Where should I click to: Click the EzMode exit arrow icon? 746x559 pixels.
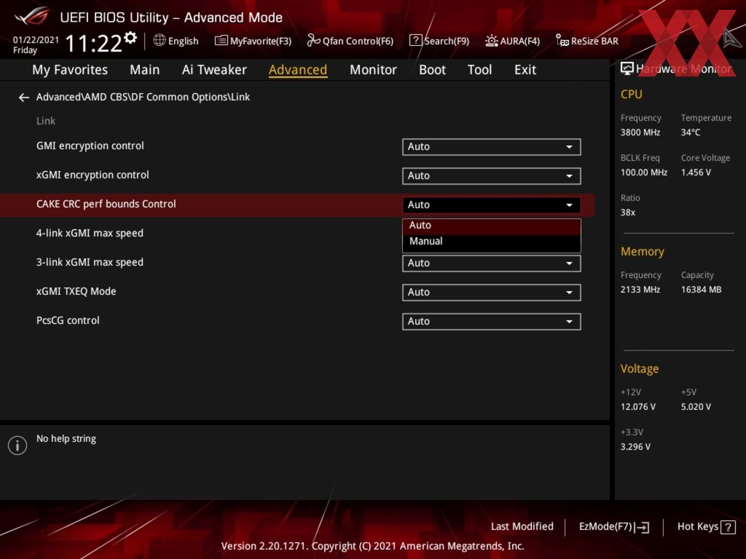(642, 527)
